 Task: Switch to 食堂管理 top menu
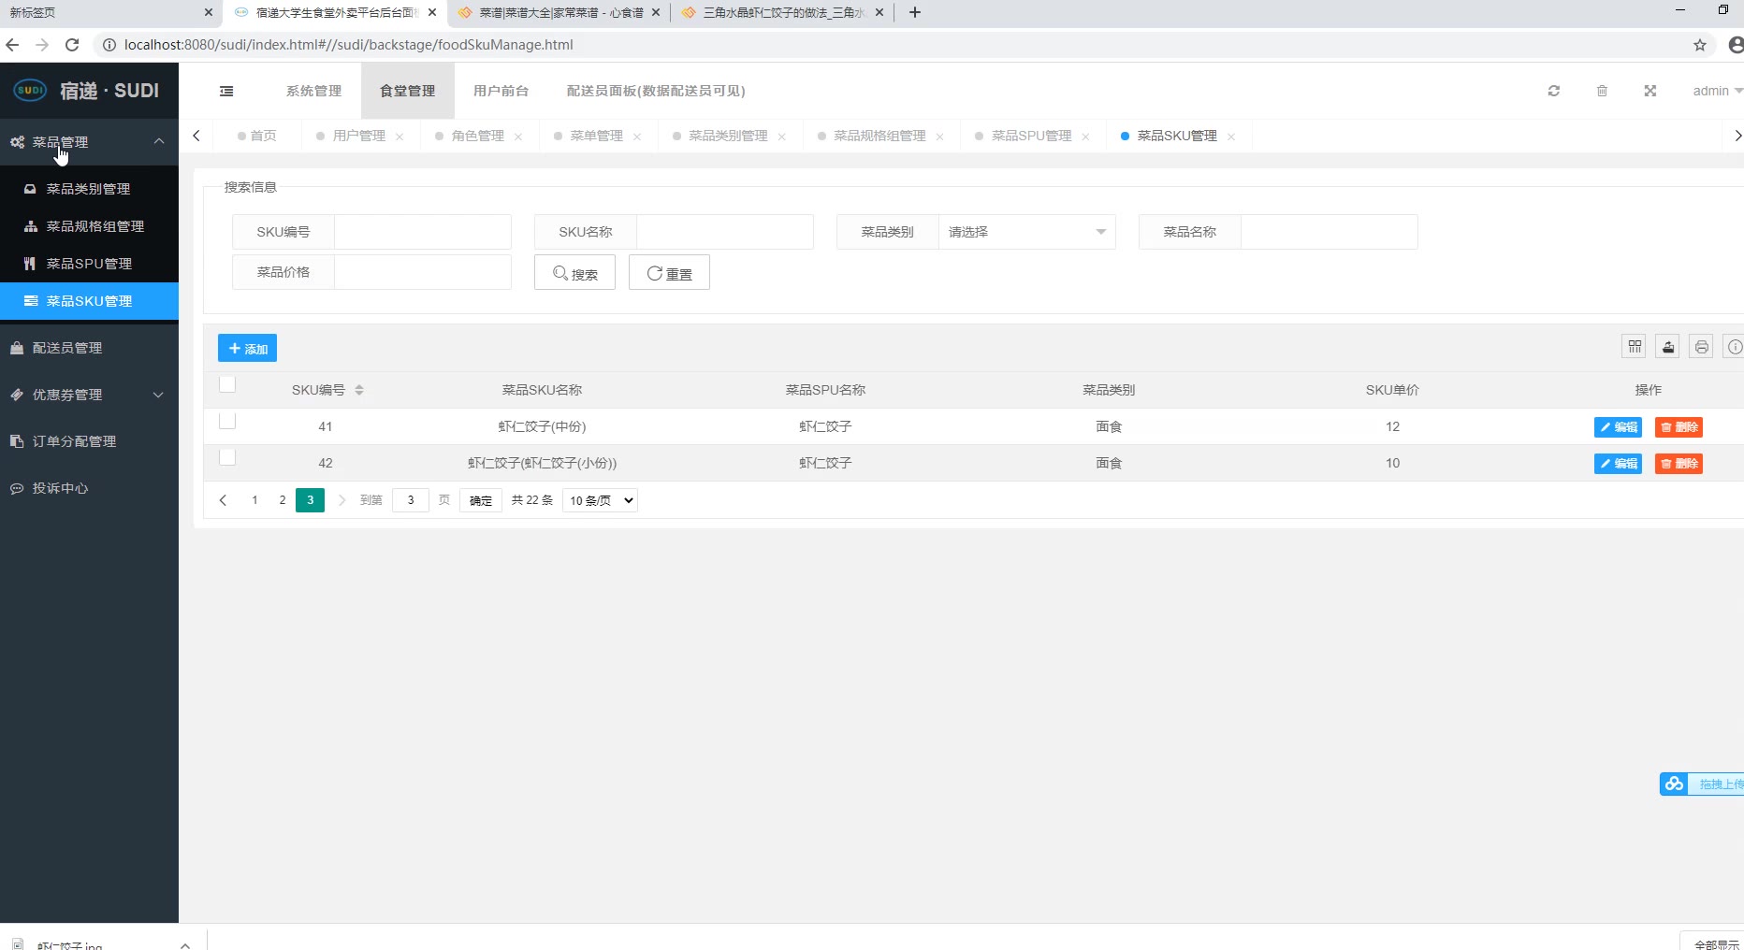point(407,91)
